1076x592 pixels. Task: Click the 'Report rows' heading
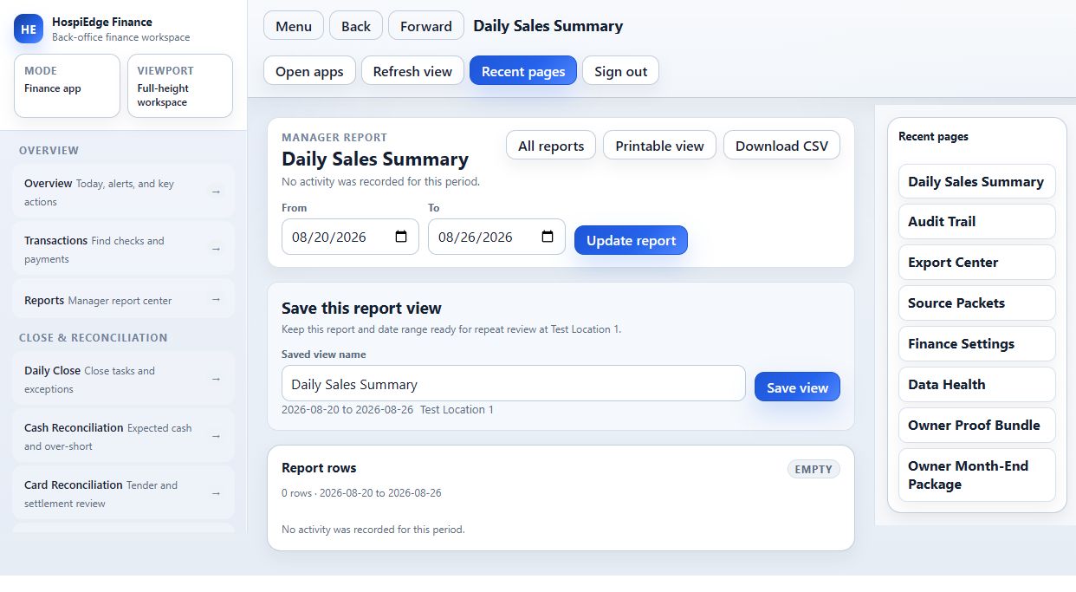point(319,467)
